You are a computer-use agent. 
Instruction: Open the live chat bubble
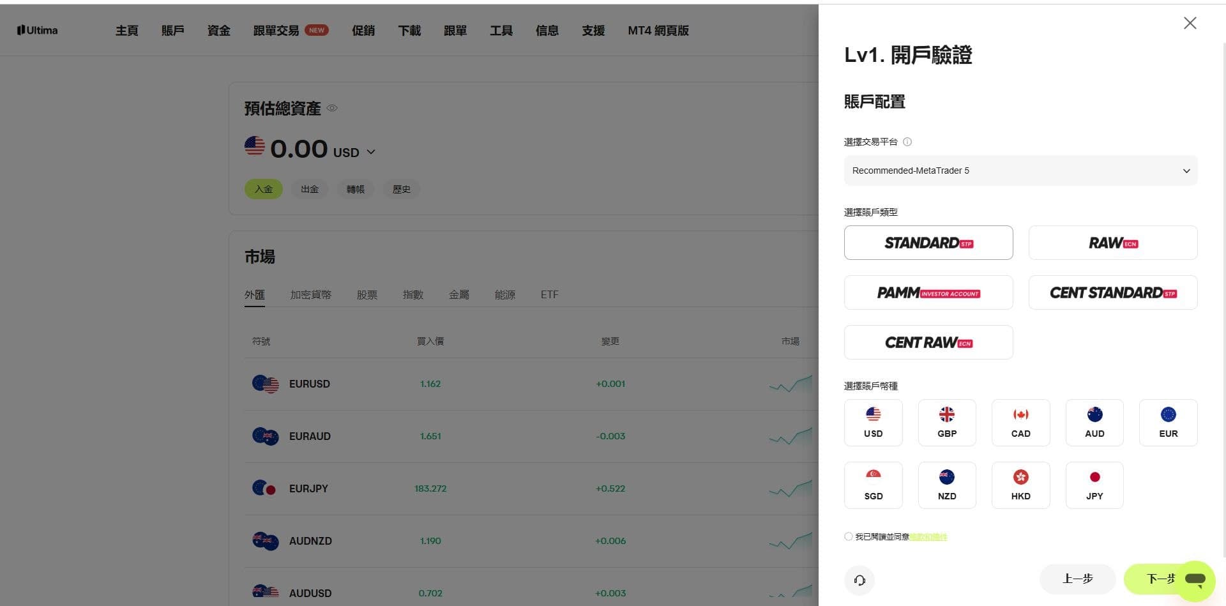1195,580
